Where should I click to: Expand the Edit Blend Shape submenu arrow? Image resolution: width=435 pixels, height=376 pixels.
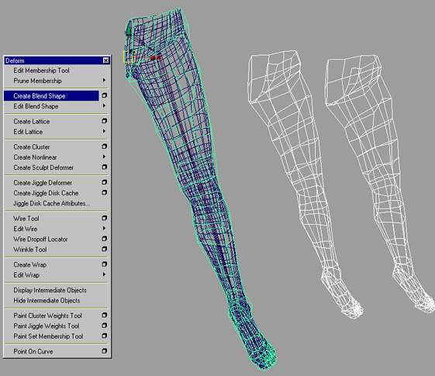click(104, 105)
